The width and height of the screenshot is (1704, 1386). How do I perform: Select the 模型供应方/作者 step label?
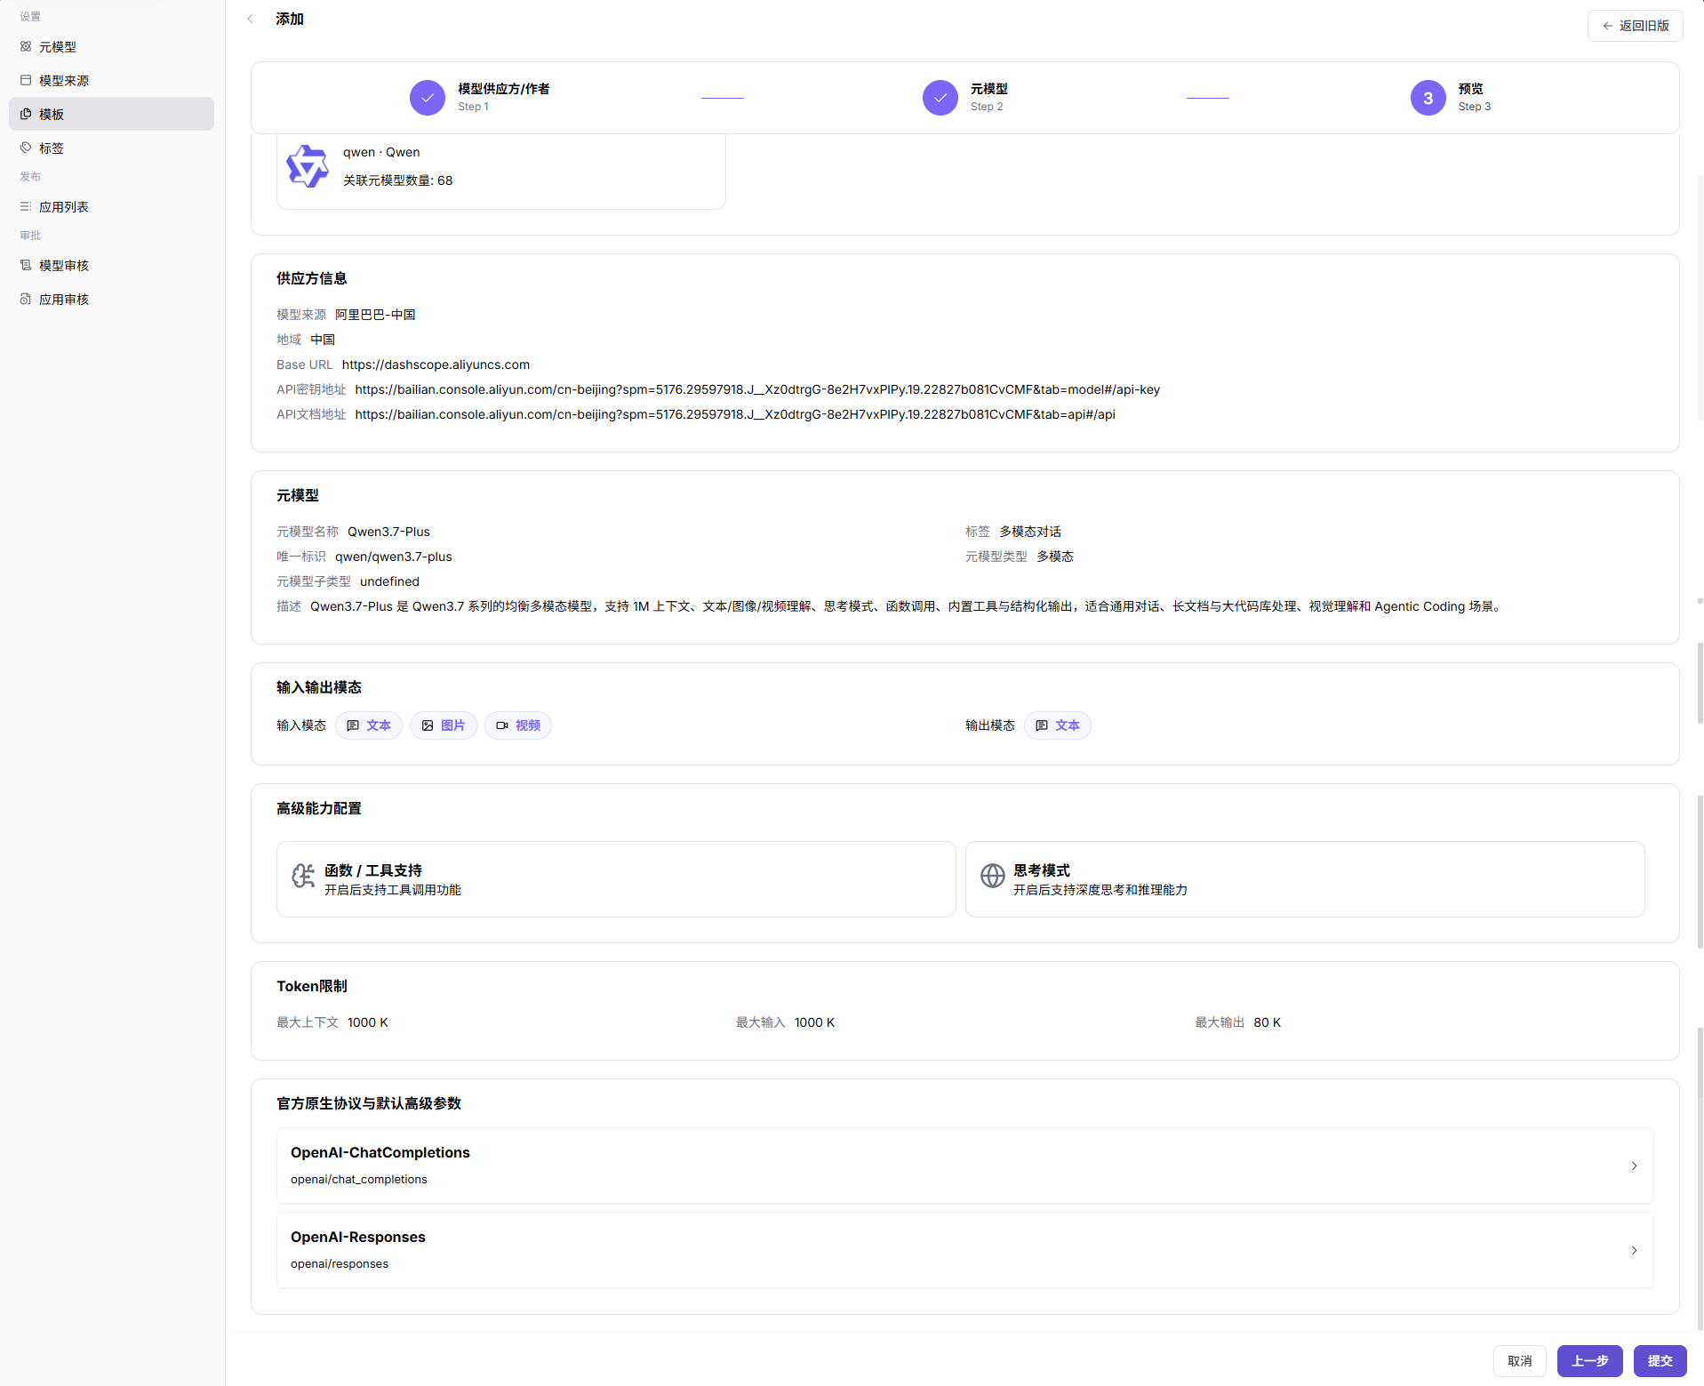point(504,89)
